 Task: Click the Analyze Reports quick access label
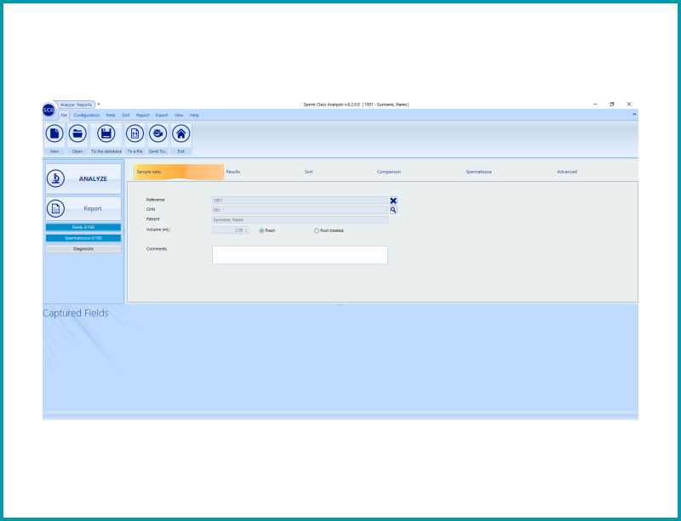pyautogui.click(x=76, y=105)
